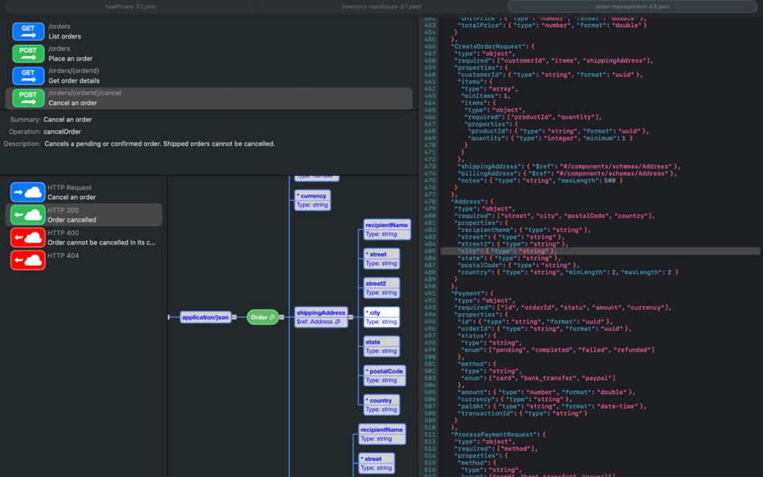Click the enum pending completed failed line

point(557,350)
